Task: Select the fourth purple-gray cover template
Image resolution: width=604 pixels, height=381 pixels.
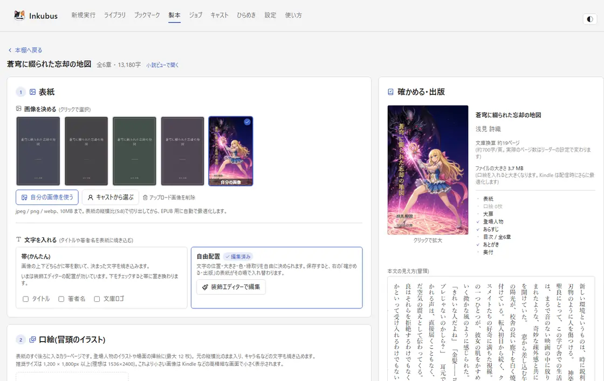Action: pos(183,151)
